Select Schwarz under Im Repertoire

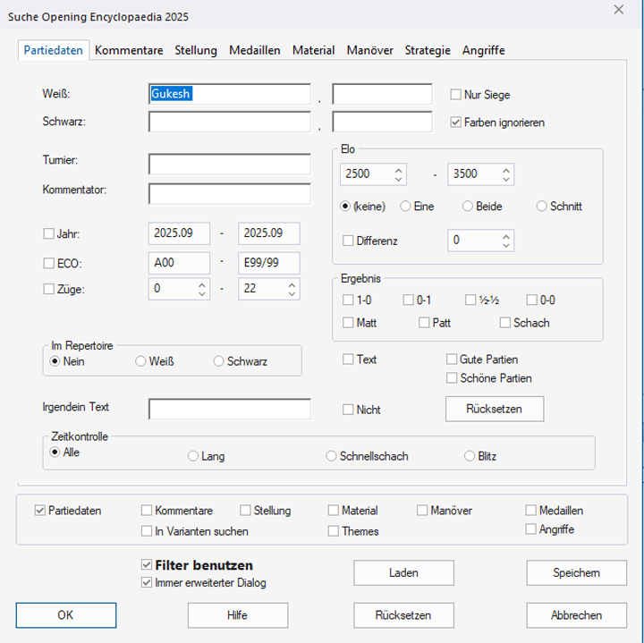[x=219, y=361]
